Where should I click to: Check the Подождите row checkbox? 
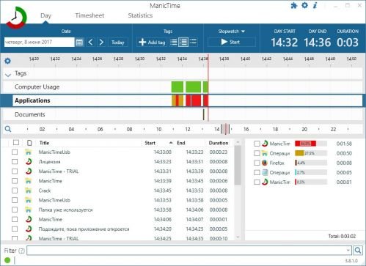click(15, 229)
